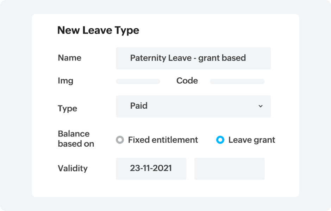Click the empty Validity end date field

[229, 168]
